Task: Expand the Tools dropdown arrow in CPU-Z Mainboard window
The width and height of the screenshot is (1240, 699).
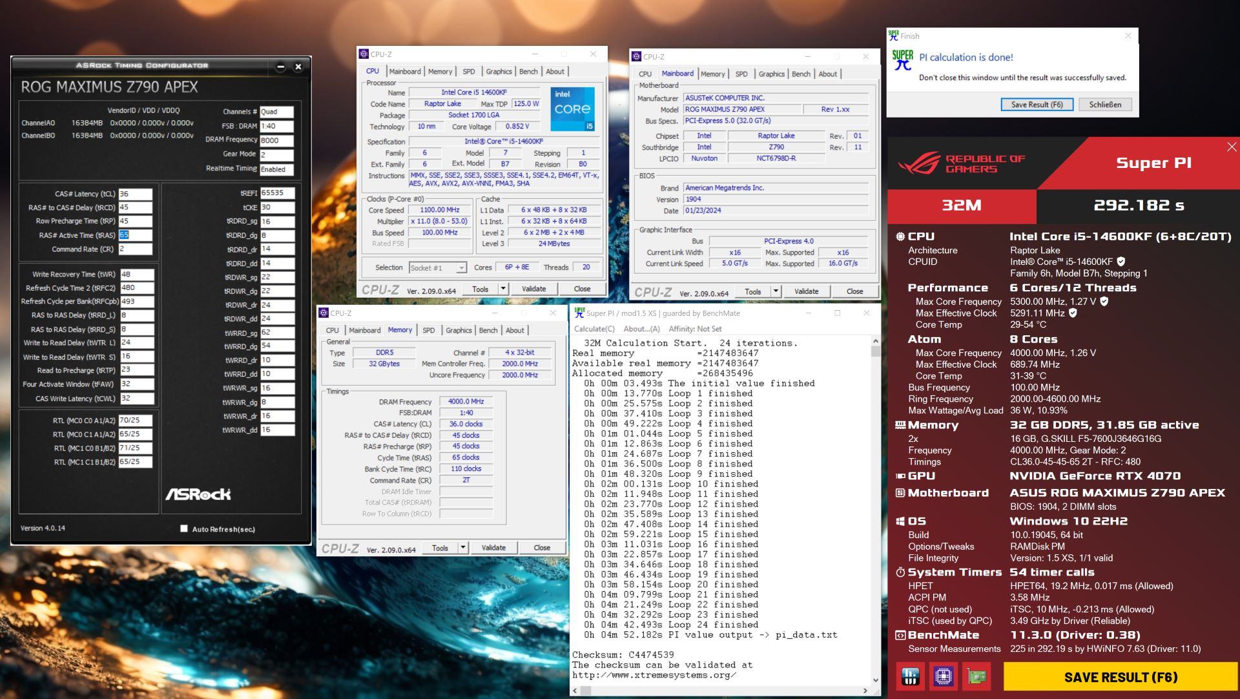Action: click(x=776, y=291)
